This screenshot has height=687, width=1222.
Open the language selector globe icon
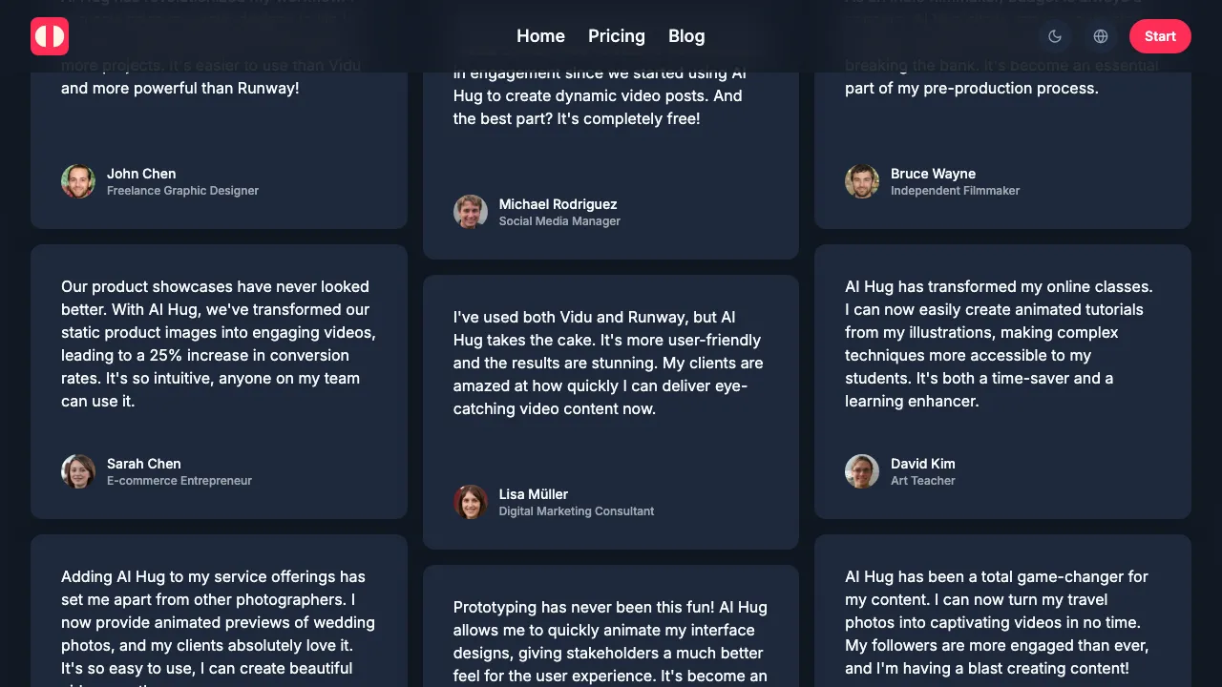(x=1101, y=36)
